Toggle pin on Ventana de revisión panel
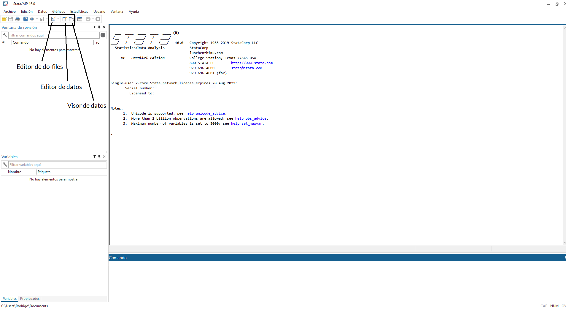Image resolution: width=566 pixels, height=309 pixels. tap(99, 27)
